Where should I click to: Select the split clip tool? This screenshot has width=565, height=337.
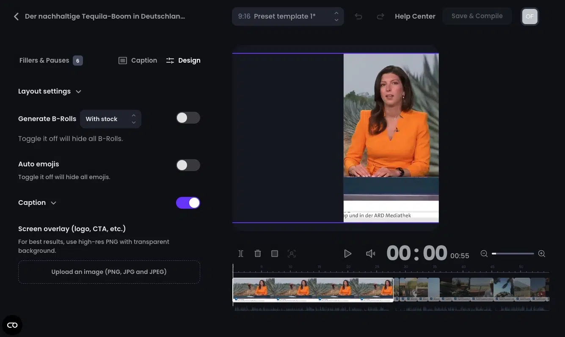point(240,253)
